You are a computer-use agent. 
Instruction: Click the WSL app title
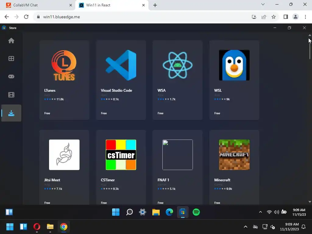coord(218,90)
